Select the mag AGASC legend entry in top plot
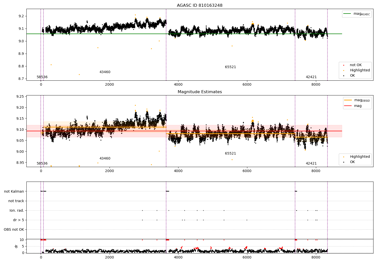The height and width of the screenshot is (263, 377). (357, 14)
